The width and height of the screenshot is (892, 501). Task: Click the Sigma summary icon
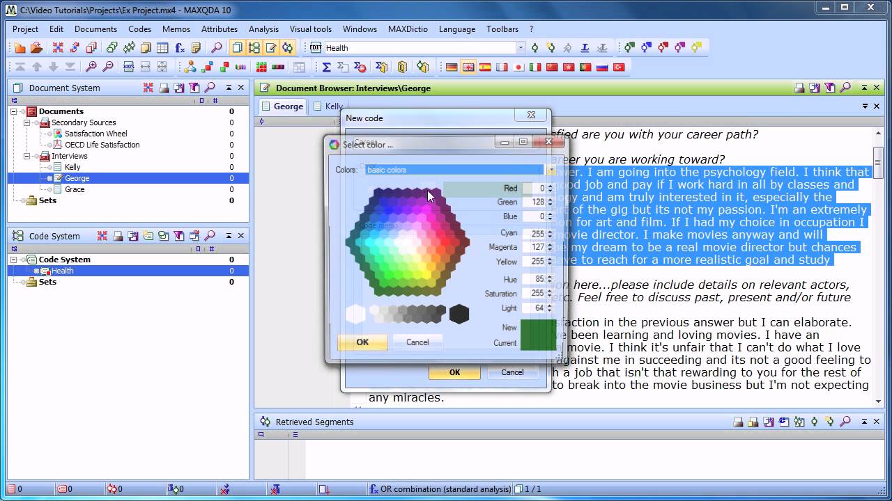click(326, 67)
